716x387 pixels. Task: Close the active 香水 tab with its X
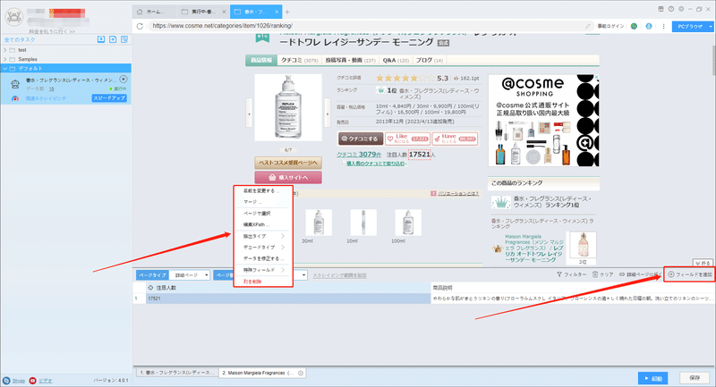(277, 12)
